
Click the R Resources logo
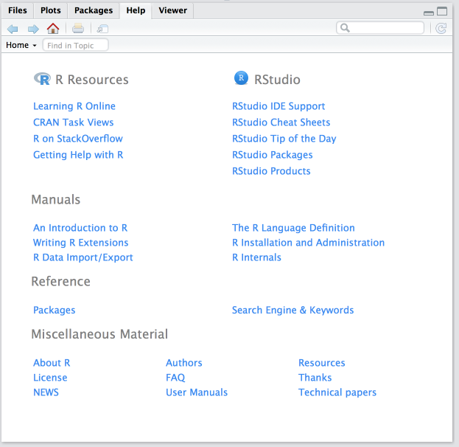click(x=42, y=79)
